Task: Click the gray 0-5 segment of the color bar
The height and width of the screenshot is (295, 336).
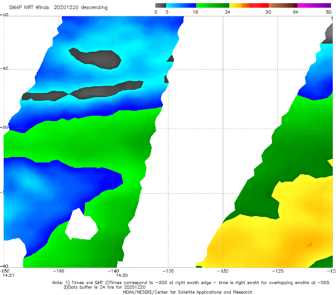Action: coord(161,5)
